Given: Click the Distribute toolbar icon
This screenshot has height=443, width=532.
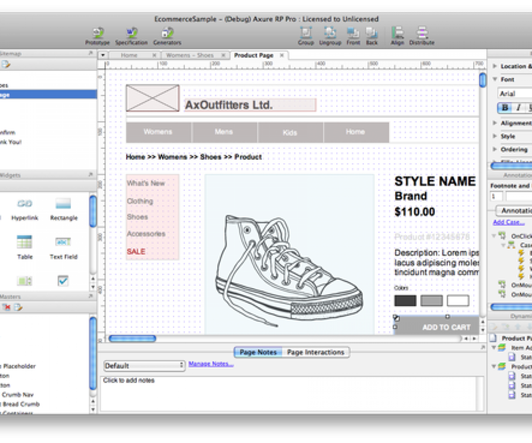Looking at the screenshot, I should click(422, 33).
